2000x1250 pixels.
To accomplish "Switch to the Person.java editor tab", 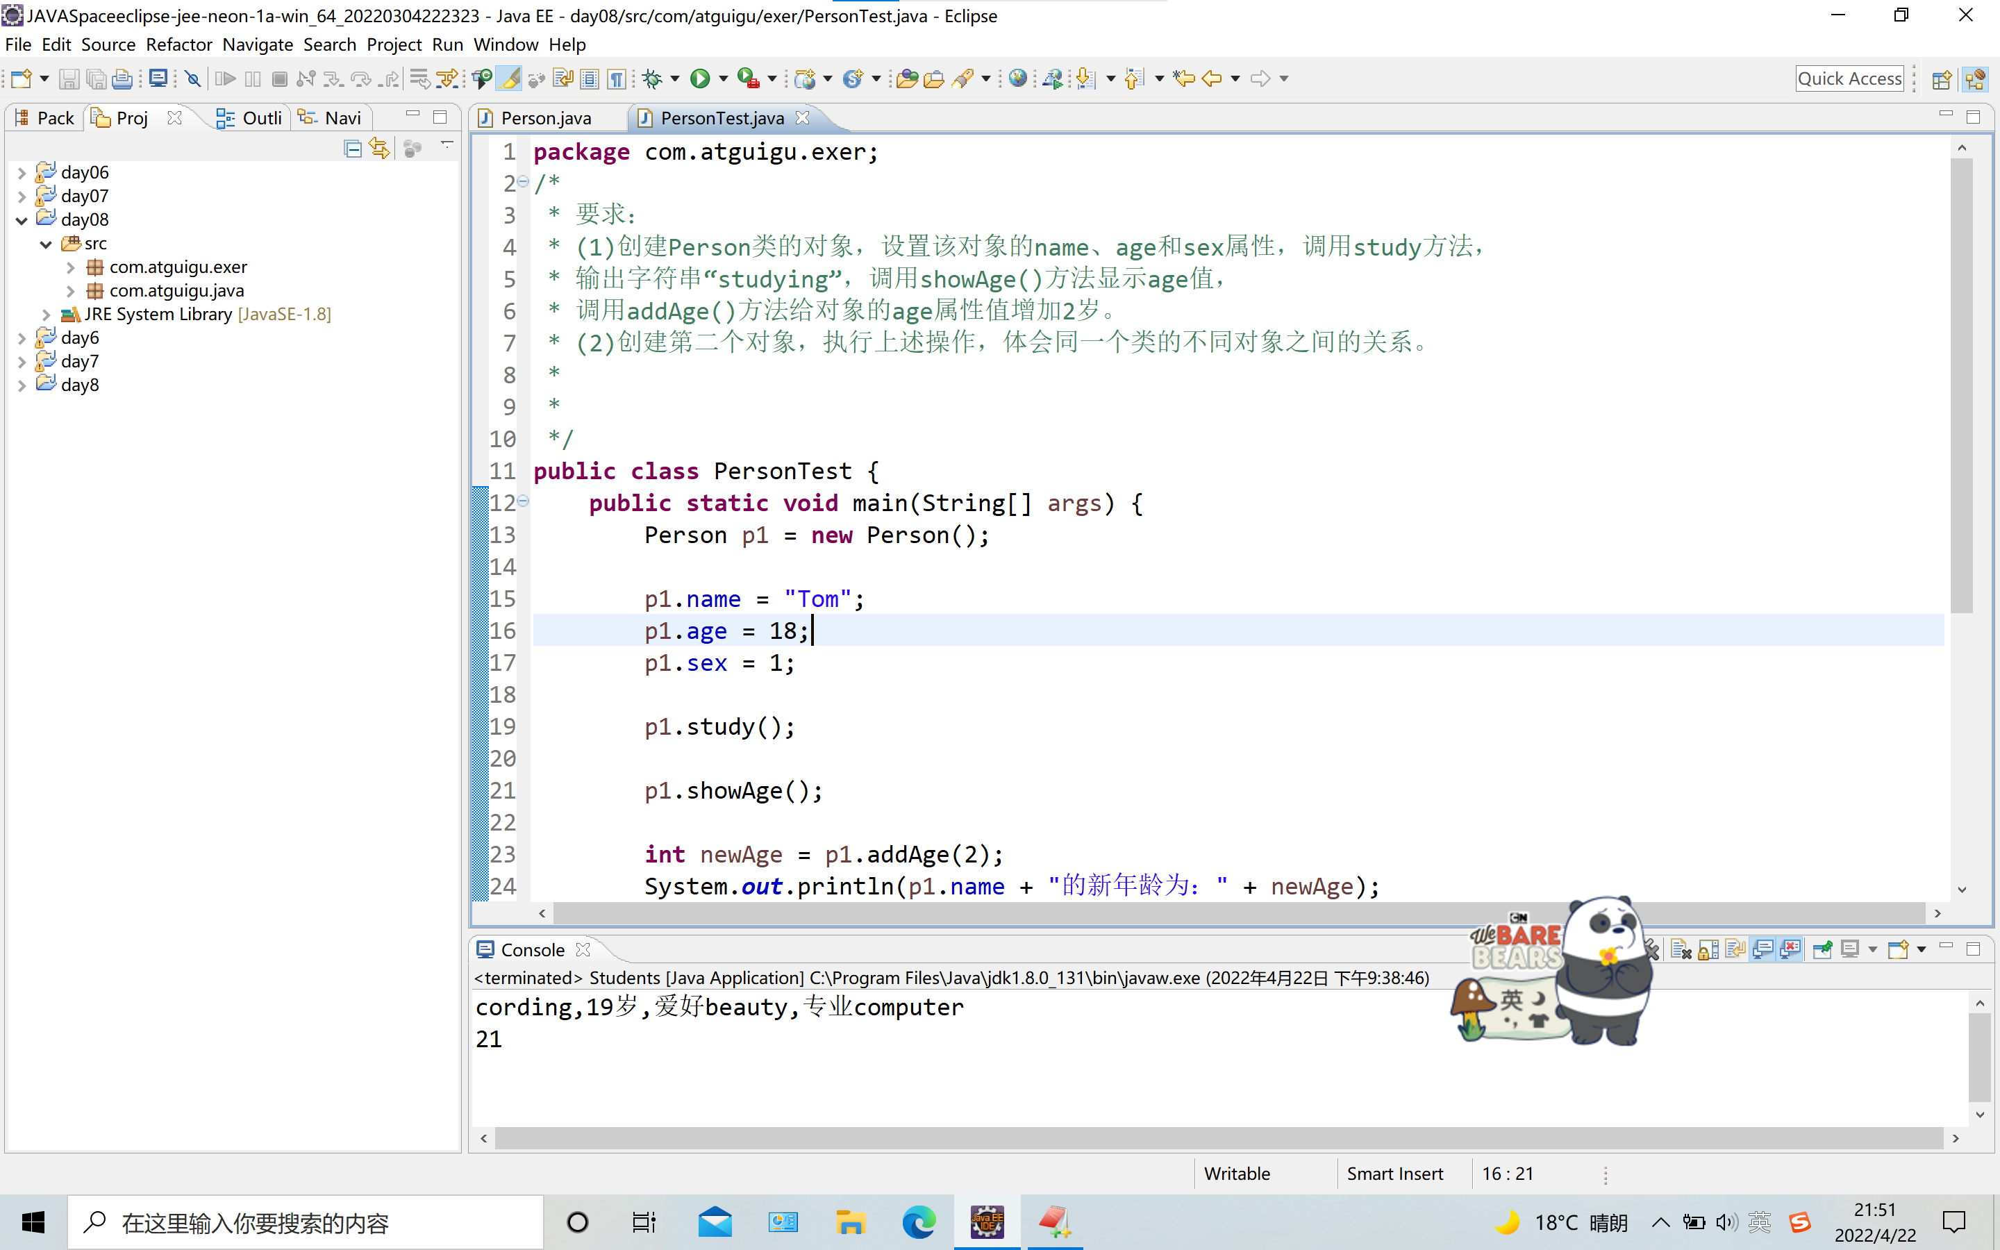I will tap(547, 118).
